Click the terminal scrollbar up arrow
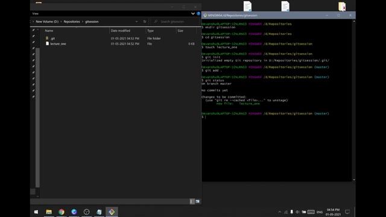 [354, 22]
